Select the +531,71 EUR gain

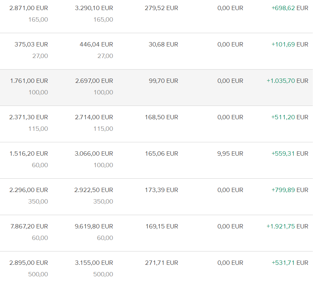point(290,263)
